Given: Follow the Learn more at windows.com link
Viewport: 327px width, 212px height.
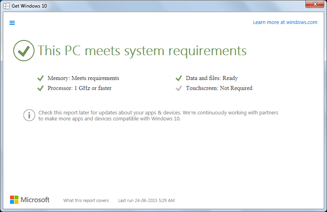Looking at the screenshot, I should click(285, 22).
